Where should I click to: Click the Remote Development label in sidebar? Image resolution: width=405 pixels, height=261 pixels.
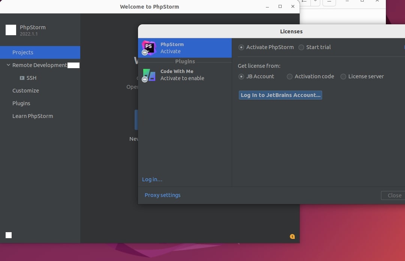[x=39, y=65]
